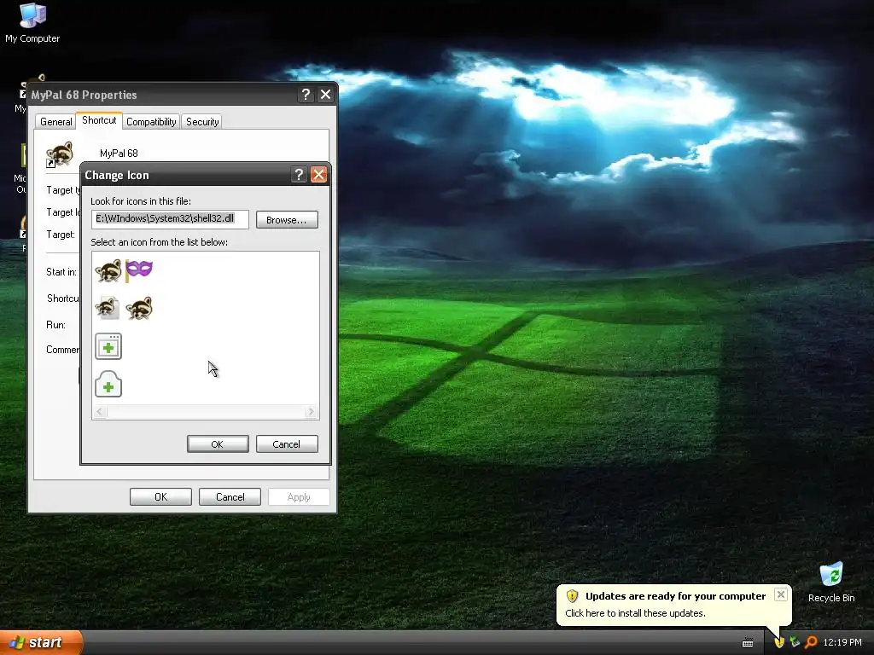Viewport: 874px width, 655px height.
Task: Click OK in MyPal 68 Properties window
Action: (x=160, y=497)
